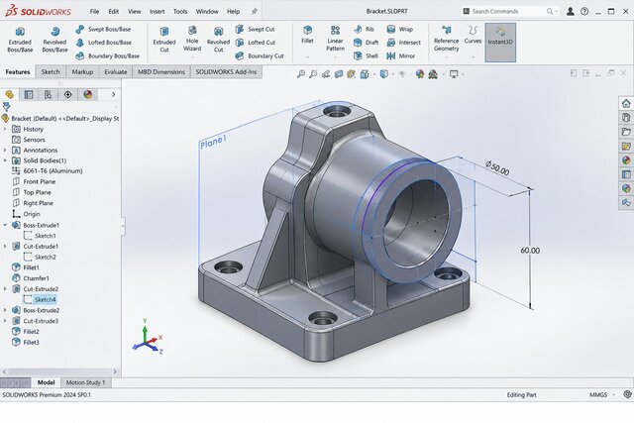Open the status bar settings gear
The width and height of the screenshot is (634, 423).
pyautogui.click(x=627, y=394)
